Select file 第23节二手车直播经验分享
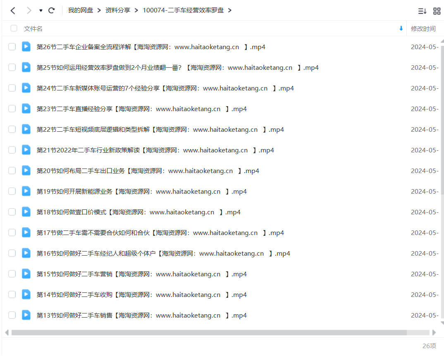This screenshot has height=356, width=444. click(x=141, y=109)
